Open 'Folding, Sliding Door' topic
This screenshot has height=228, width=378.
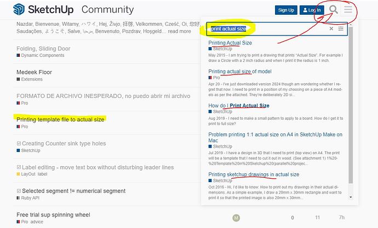(43, 49)
